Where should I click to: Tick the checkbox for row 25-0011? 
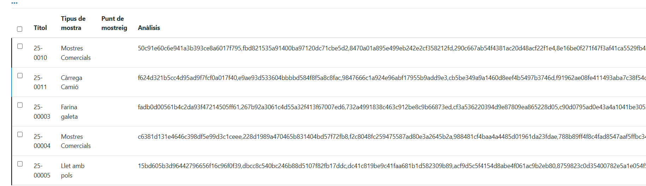tap(20, 76)
